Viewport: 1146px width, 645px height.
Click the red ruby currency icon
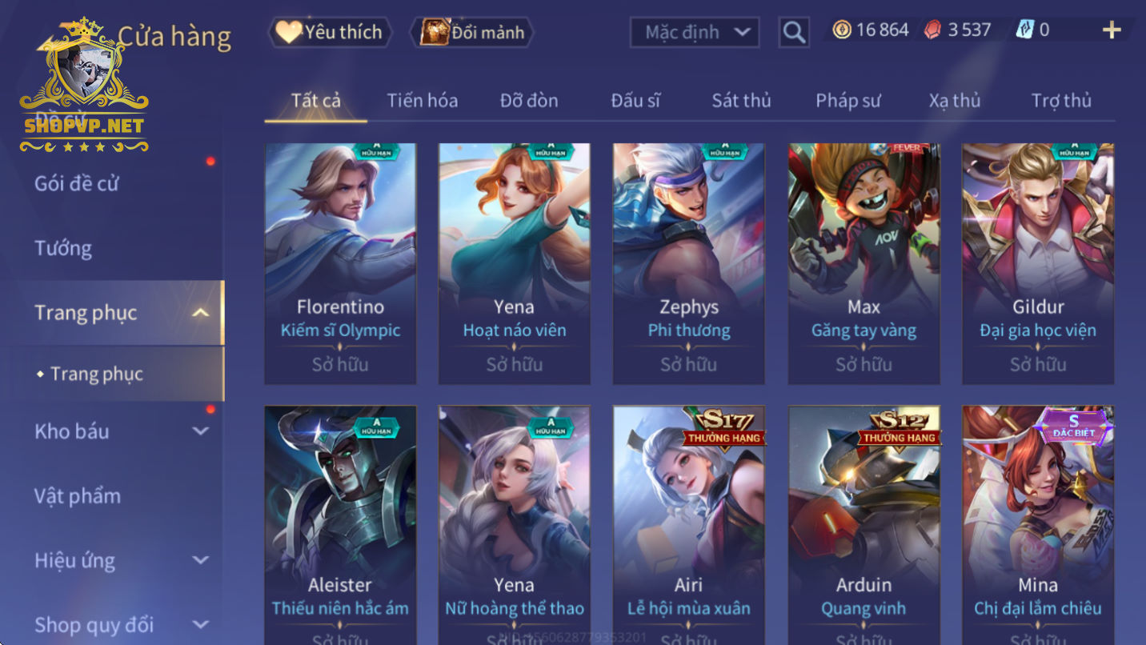(x=933, y=30)
